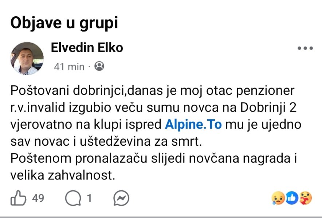This screenshot has width=322, height=218.
Task: Open the Alpine link in the post text
Action: pyautogui.click(x=195, y=125)
